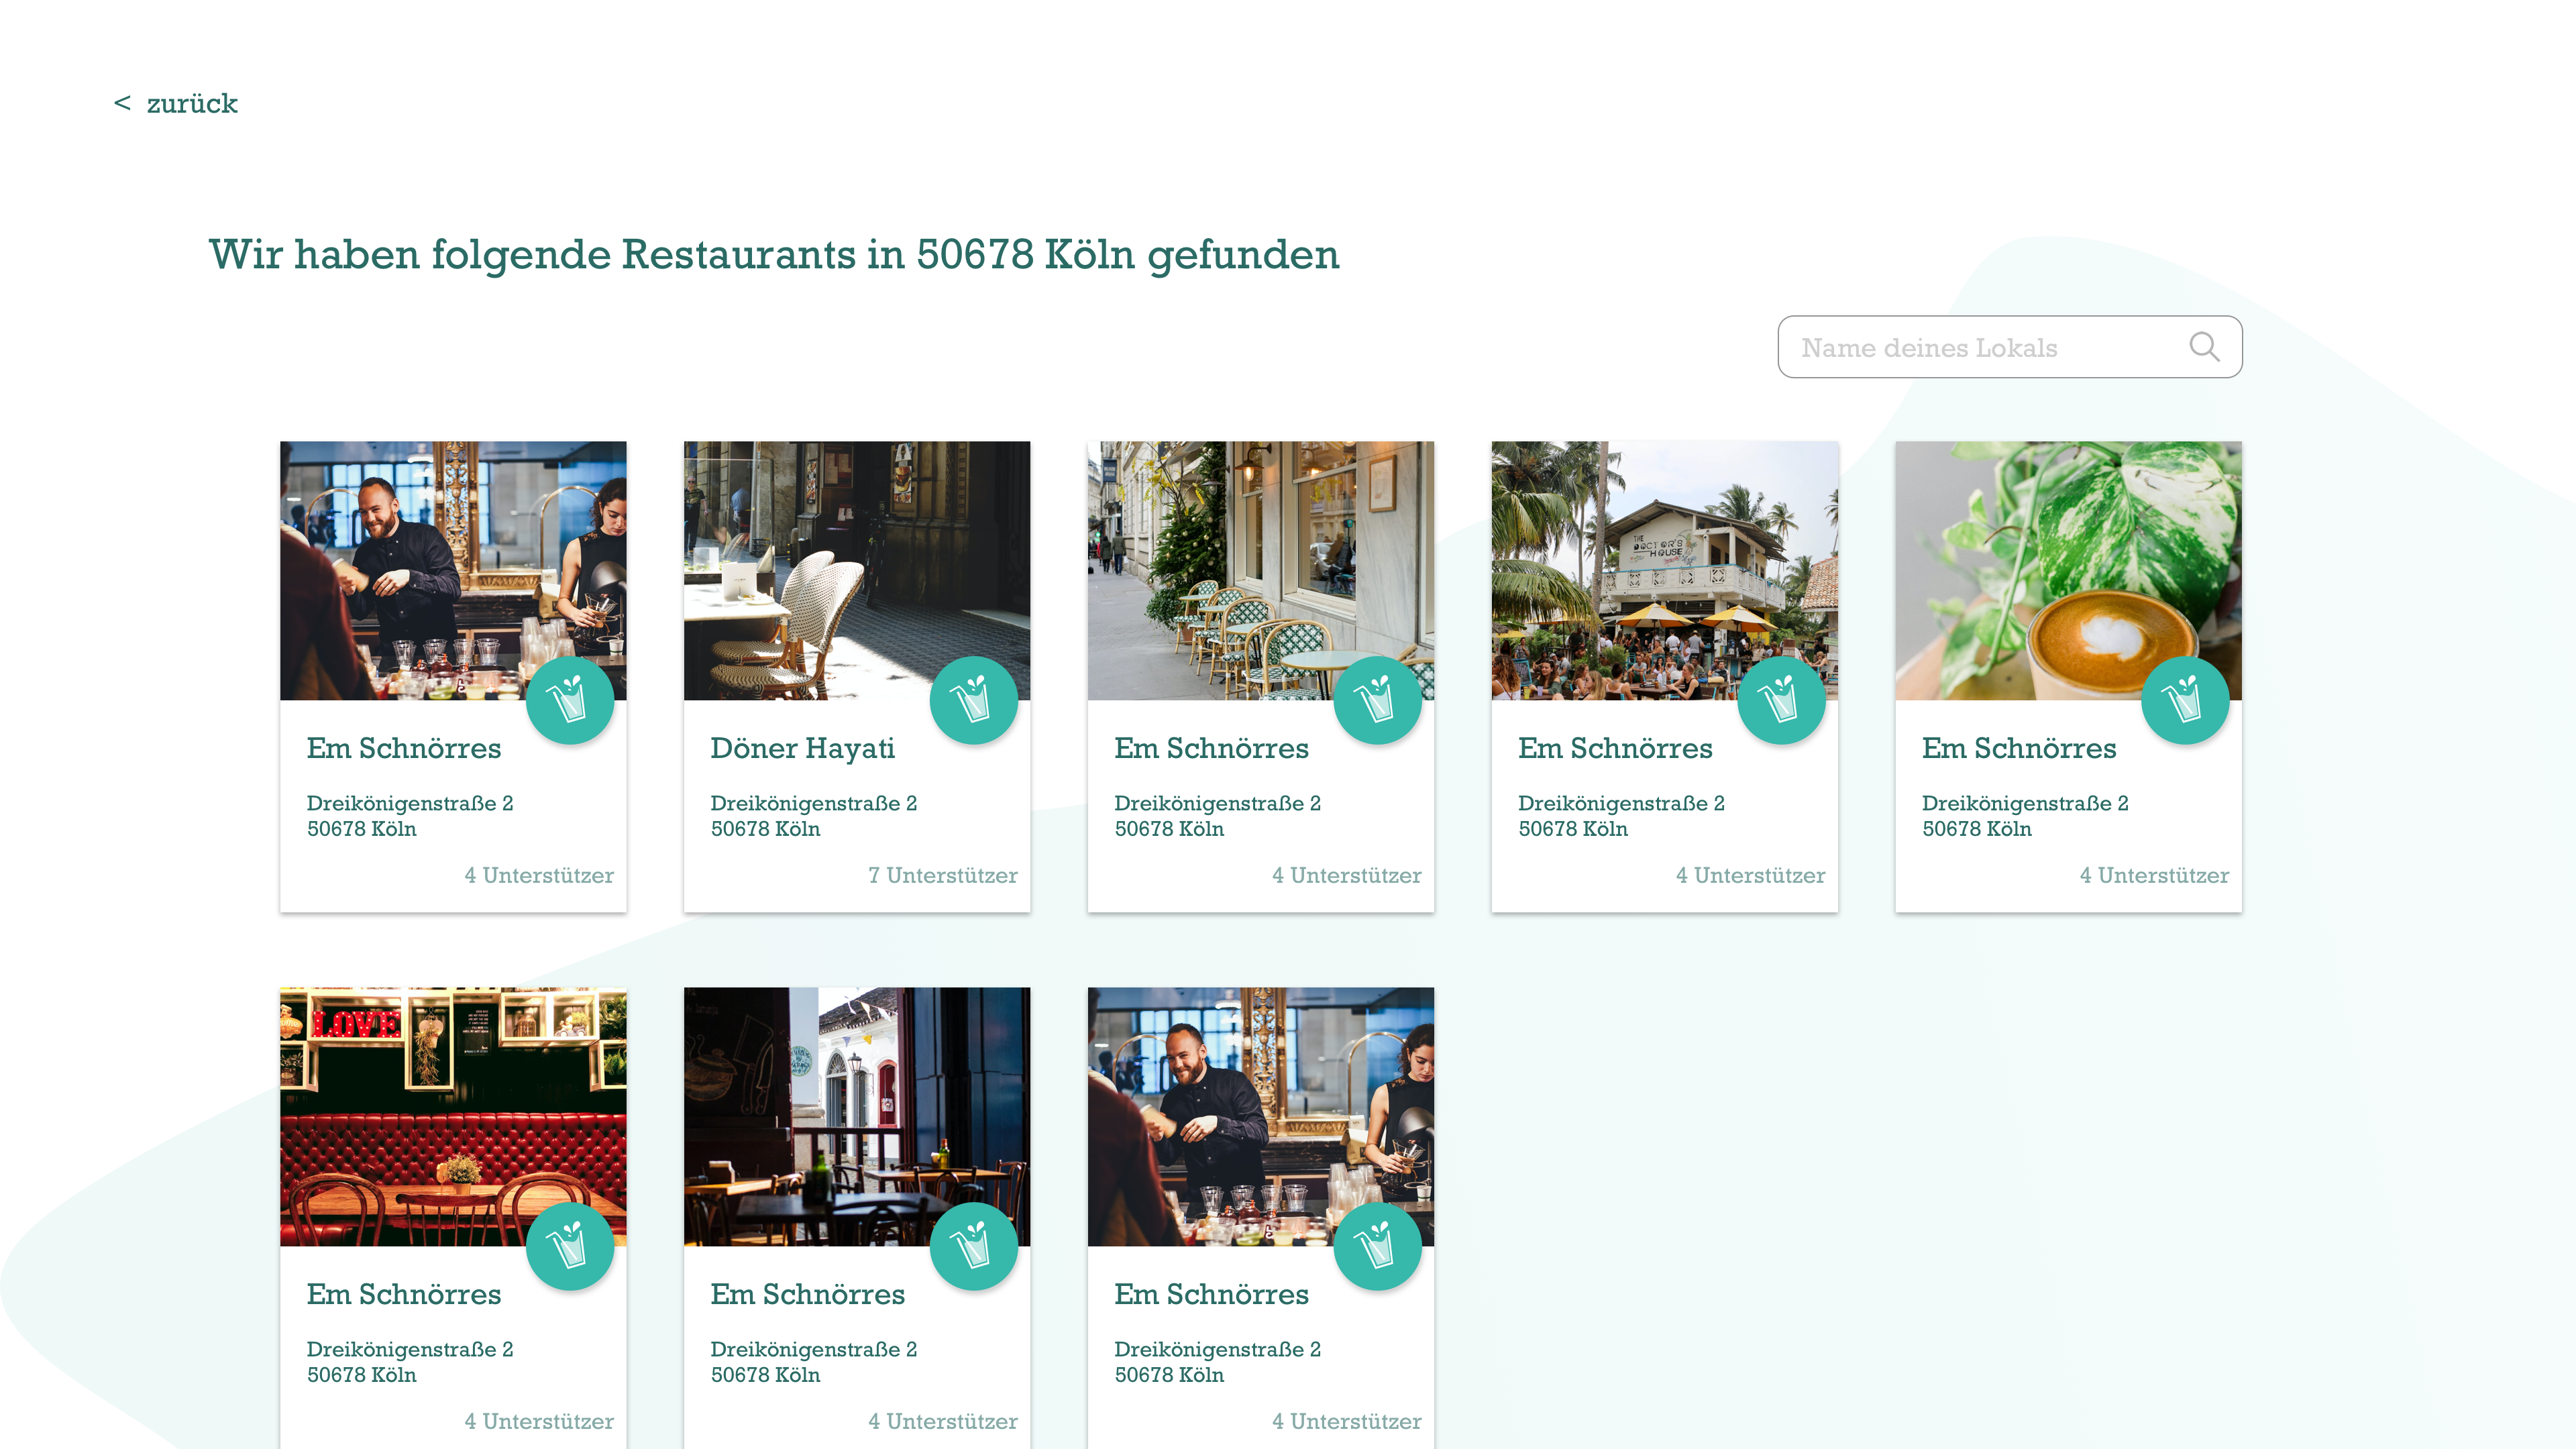
Task: Select the first Em Schnörres card title
Action: [x=403, y=748]
